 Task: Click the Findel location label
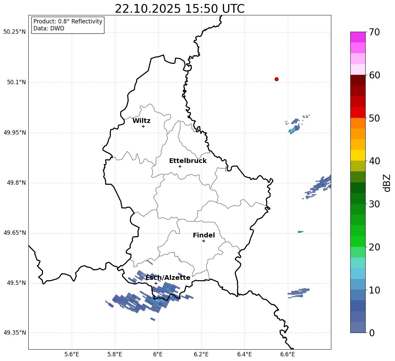click(x=204, y=235)
